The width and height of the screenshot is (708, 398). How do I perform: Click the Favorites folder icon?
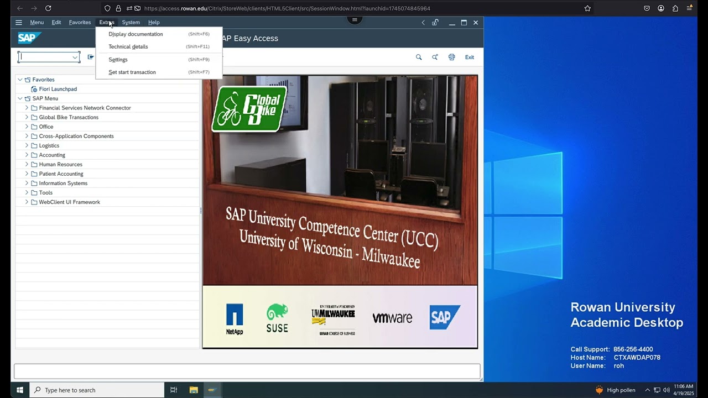click(28, 80)
